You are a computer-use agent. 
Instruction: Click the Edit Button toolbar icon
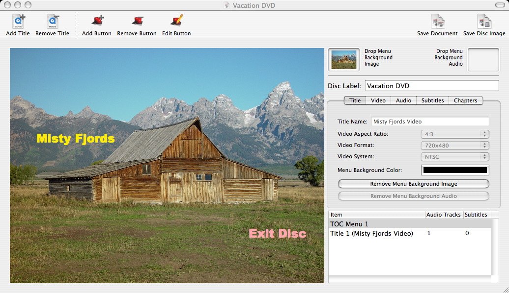pyautogui.click(x=176, y=21)
